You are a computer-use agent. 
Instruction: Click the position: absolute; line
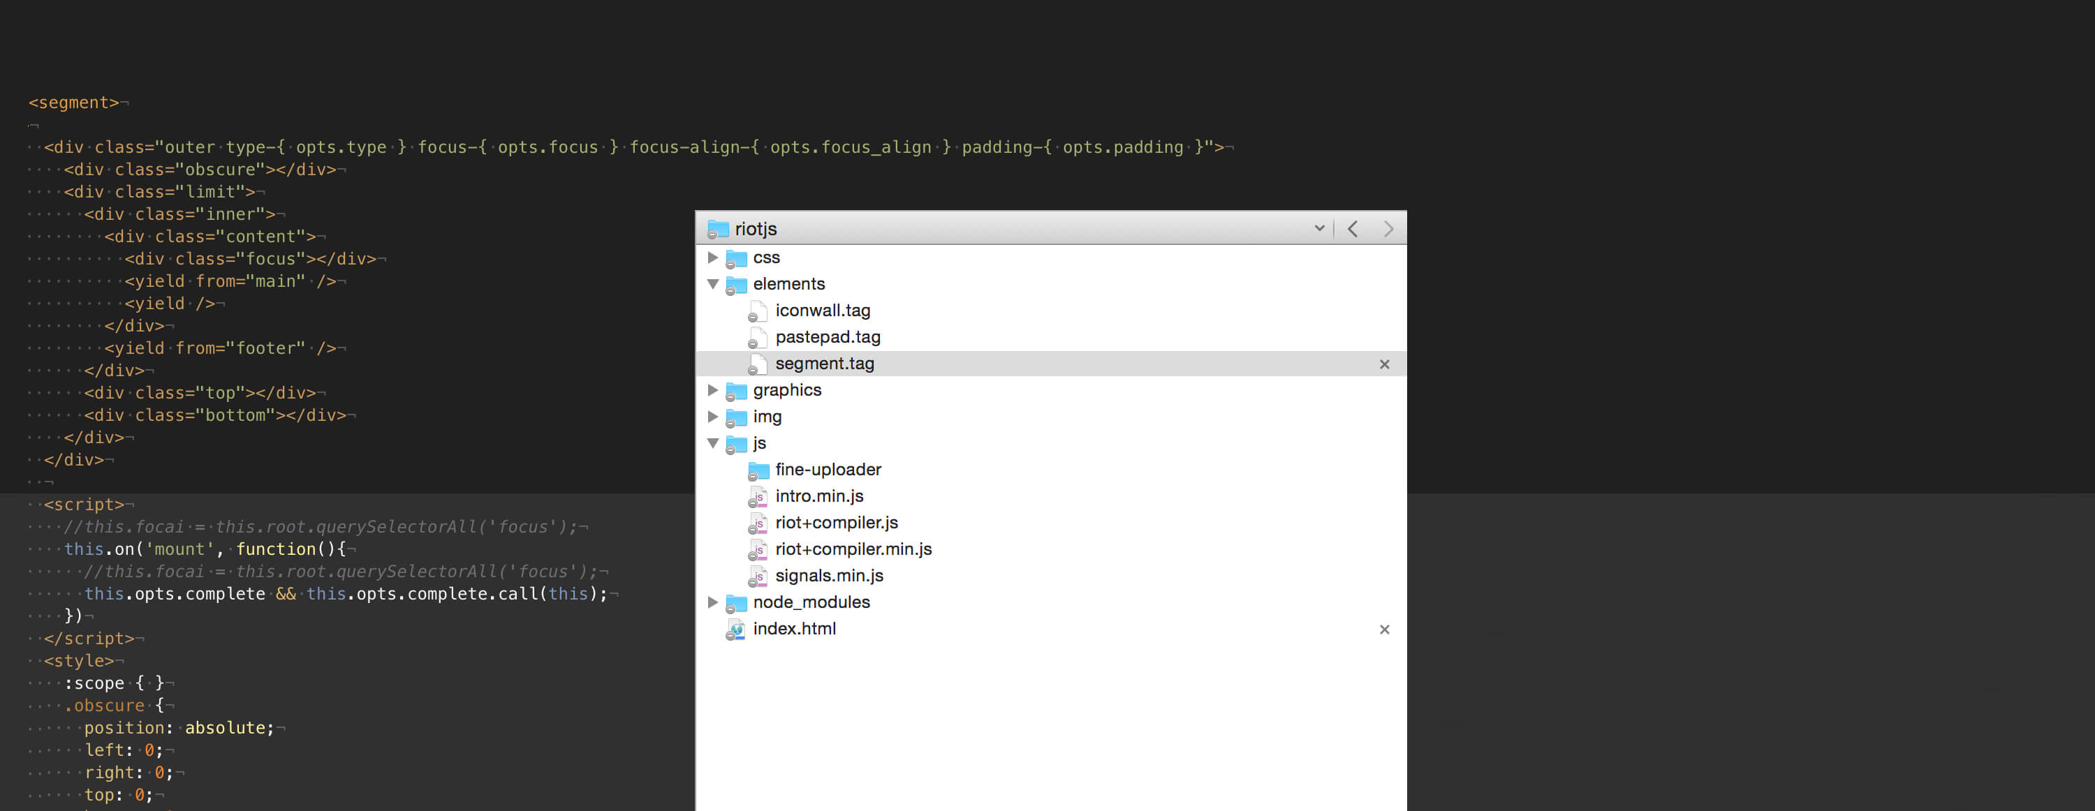pyautogui.click(x=179, y=728)
